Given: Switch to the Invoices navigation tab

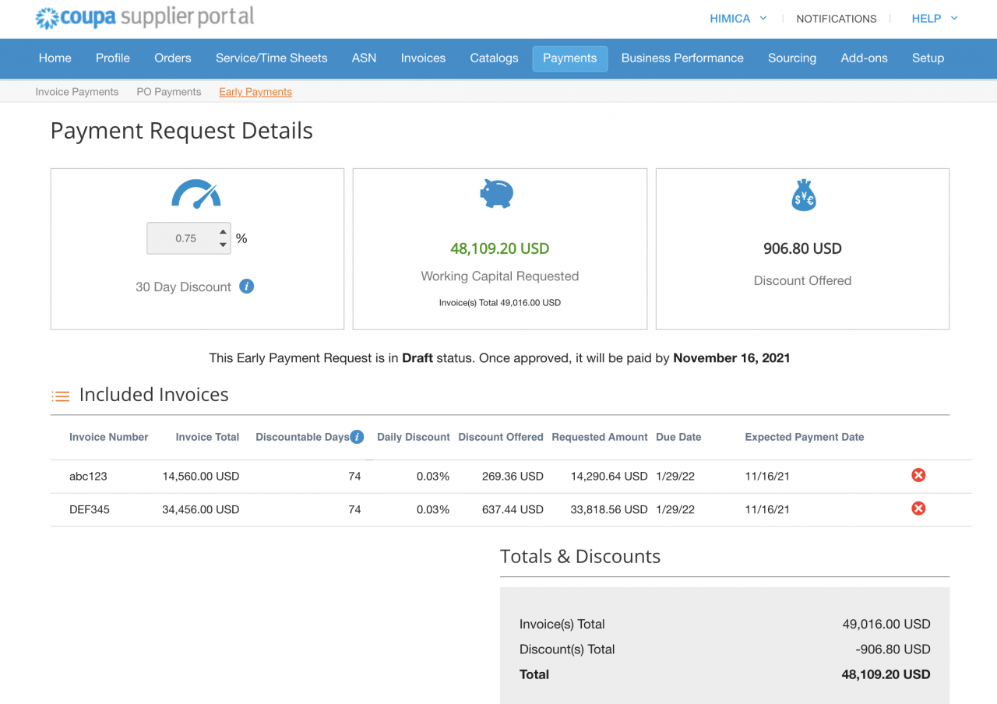Looking at the screenshot, I should tap(423, 58).
